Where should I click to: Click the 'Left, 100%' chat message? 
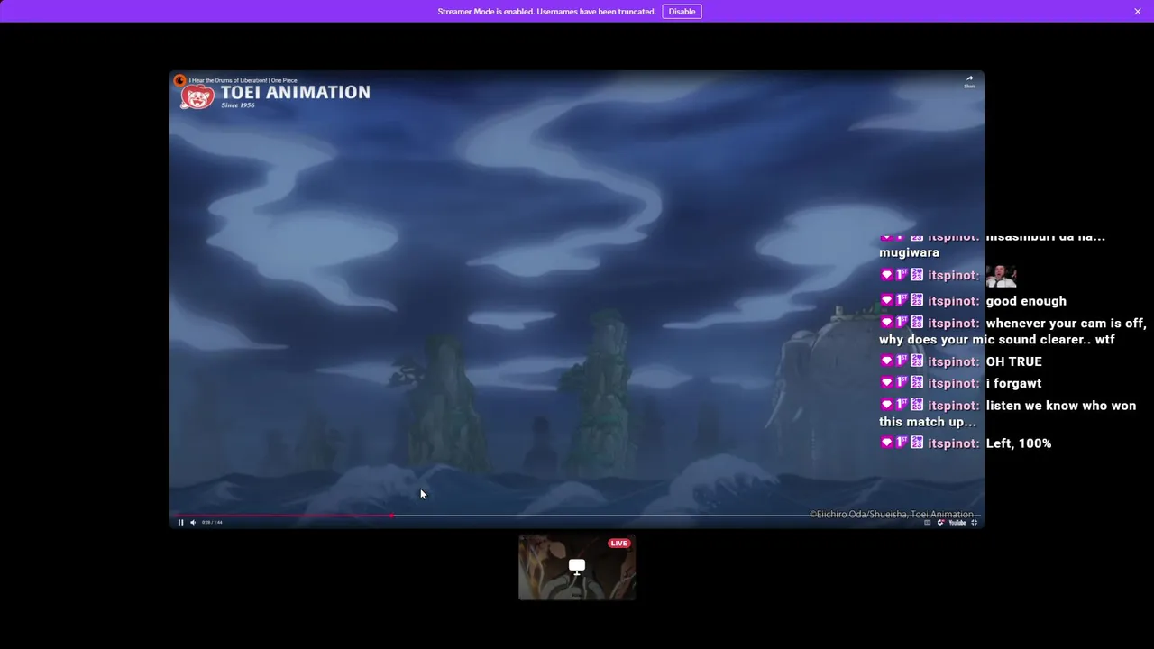1019,443
